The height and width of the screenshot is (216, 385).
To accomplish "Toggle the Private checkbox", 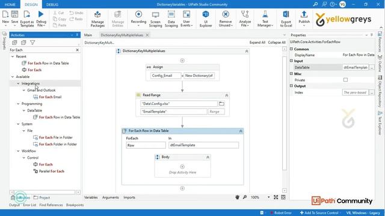I will 345,80.
